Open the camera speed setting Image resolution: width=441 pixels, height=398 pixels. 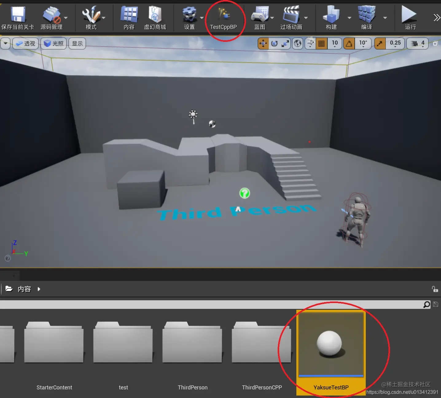pos(418,44)
